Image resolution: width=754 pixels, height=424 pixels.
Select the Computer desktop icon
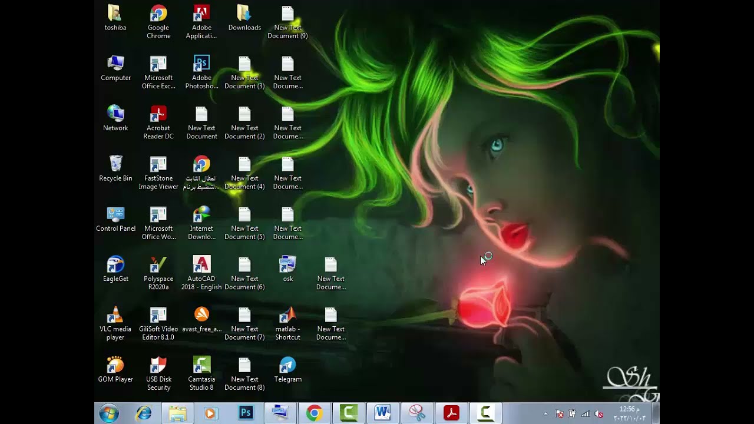[115, 68]
